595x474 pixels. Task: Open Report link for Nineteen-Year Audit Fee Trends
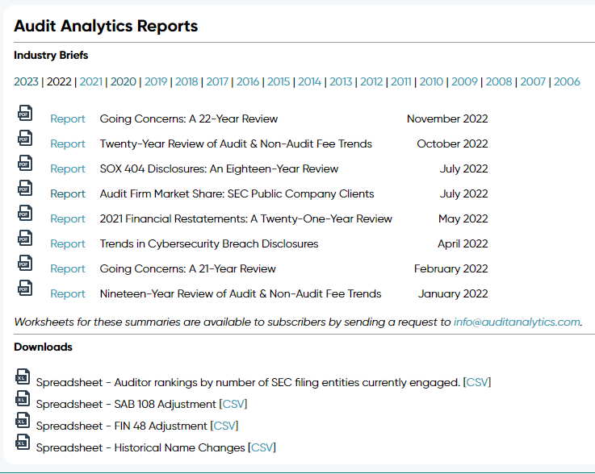click(68, 294)
